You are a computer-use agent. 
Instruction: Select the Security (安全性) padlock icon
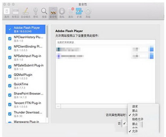click(x=53, y=11)
